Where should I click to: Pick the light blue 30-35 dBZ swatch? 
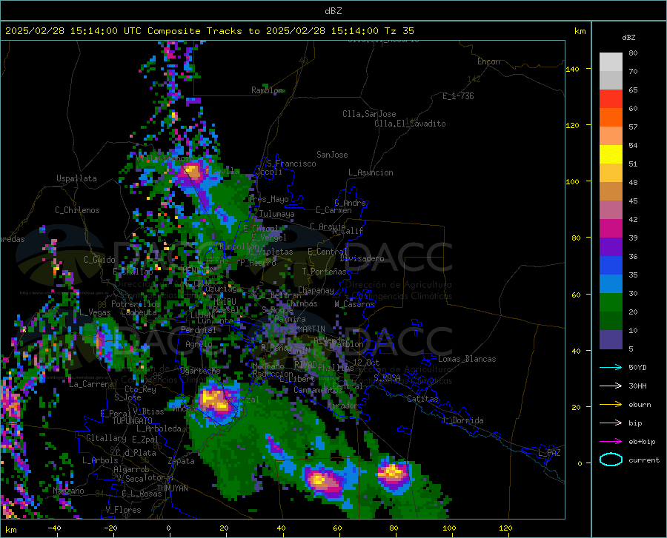(611, 284)
